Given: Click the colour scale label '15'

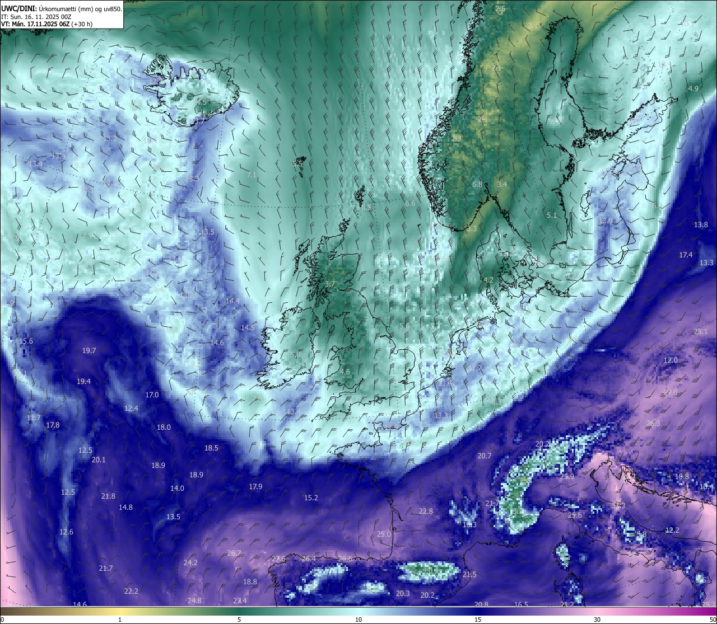Looking at the screenshot, I should tap(478, 620).
